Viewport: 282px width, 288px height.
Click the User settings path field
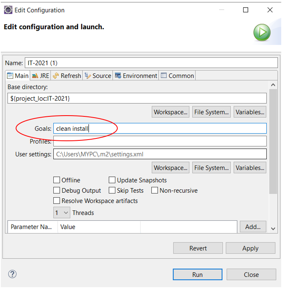160,154
